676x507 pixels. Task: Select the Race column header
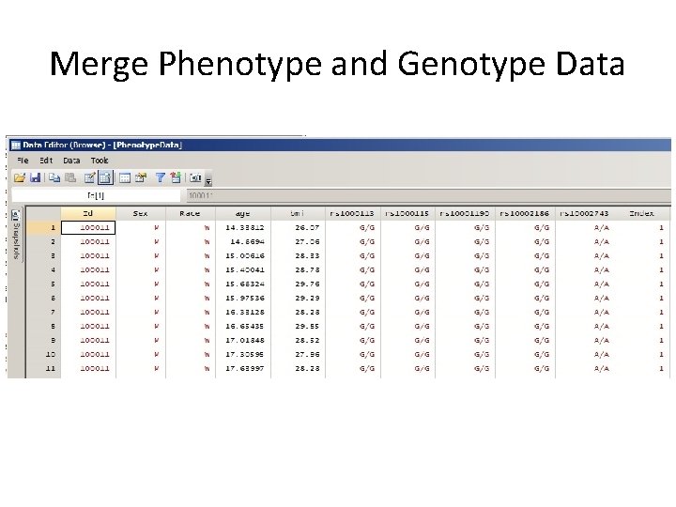(190, 213)
